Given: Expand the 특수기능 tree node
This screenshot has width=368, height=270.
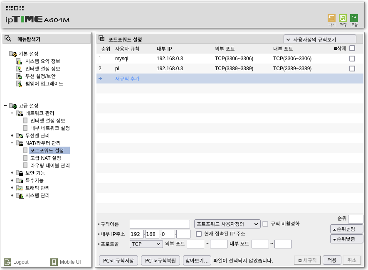Looking at the screenshot, I should point(12,180).
